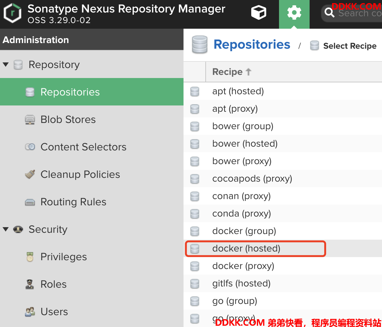Open Roles in the sidebar
The width and height of the screenshot is (382, 327).
(92, 284)
